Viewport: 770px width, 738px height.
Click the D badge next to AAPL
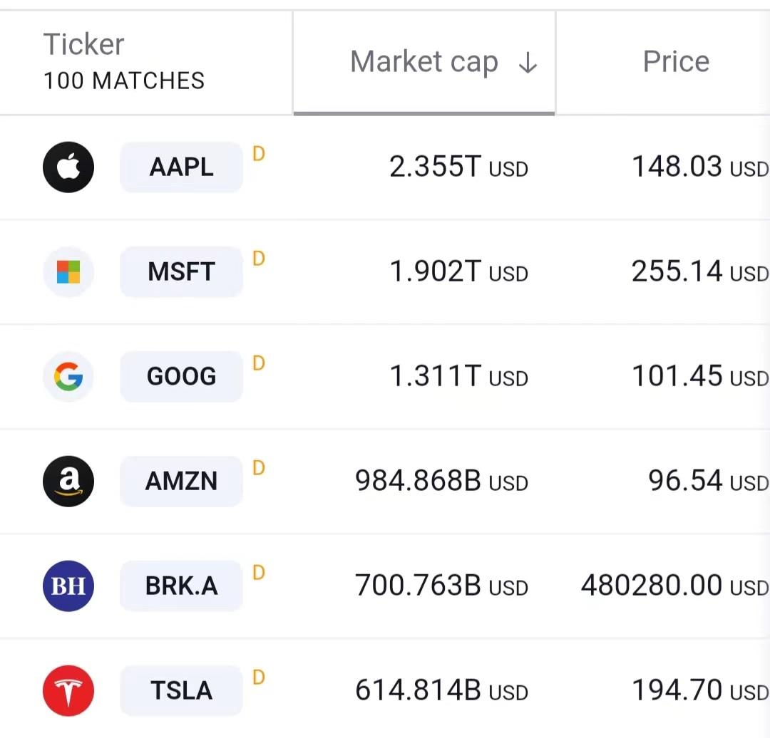click(259, 153)
